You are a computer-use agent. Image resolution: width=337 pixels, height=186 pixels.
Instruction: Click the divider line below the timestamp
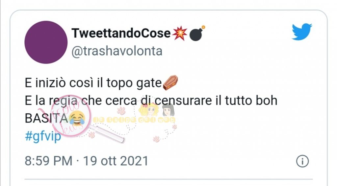[168, 179]
